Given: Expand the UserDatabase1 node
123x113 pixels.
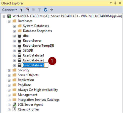Looking at the screenshot, I should [x=14, y=56].
